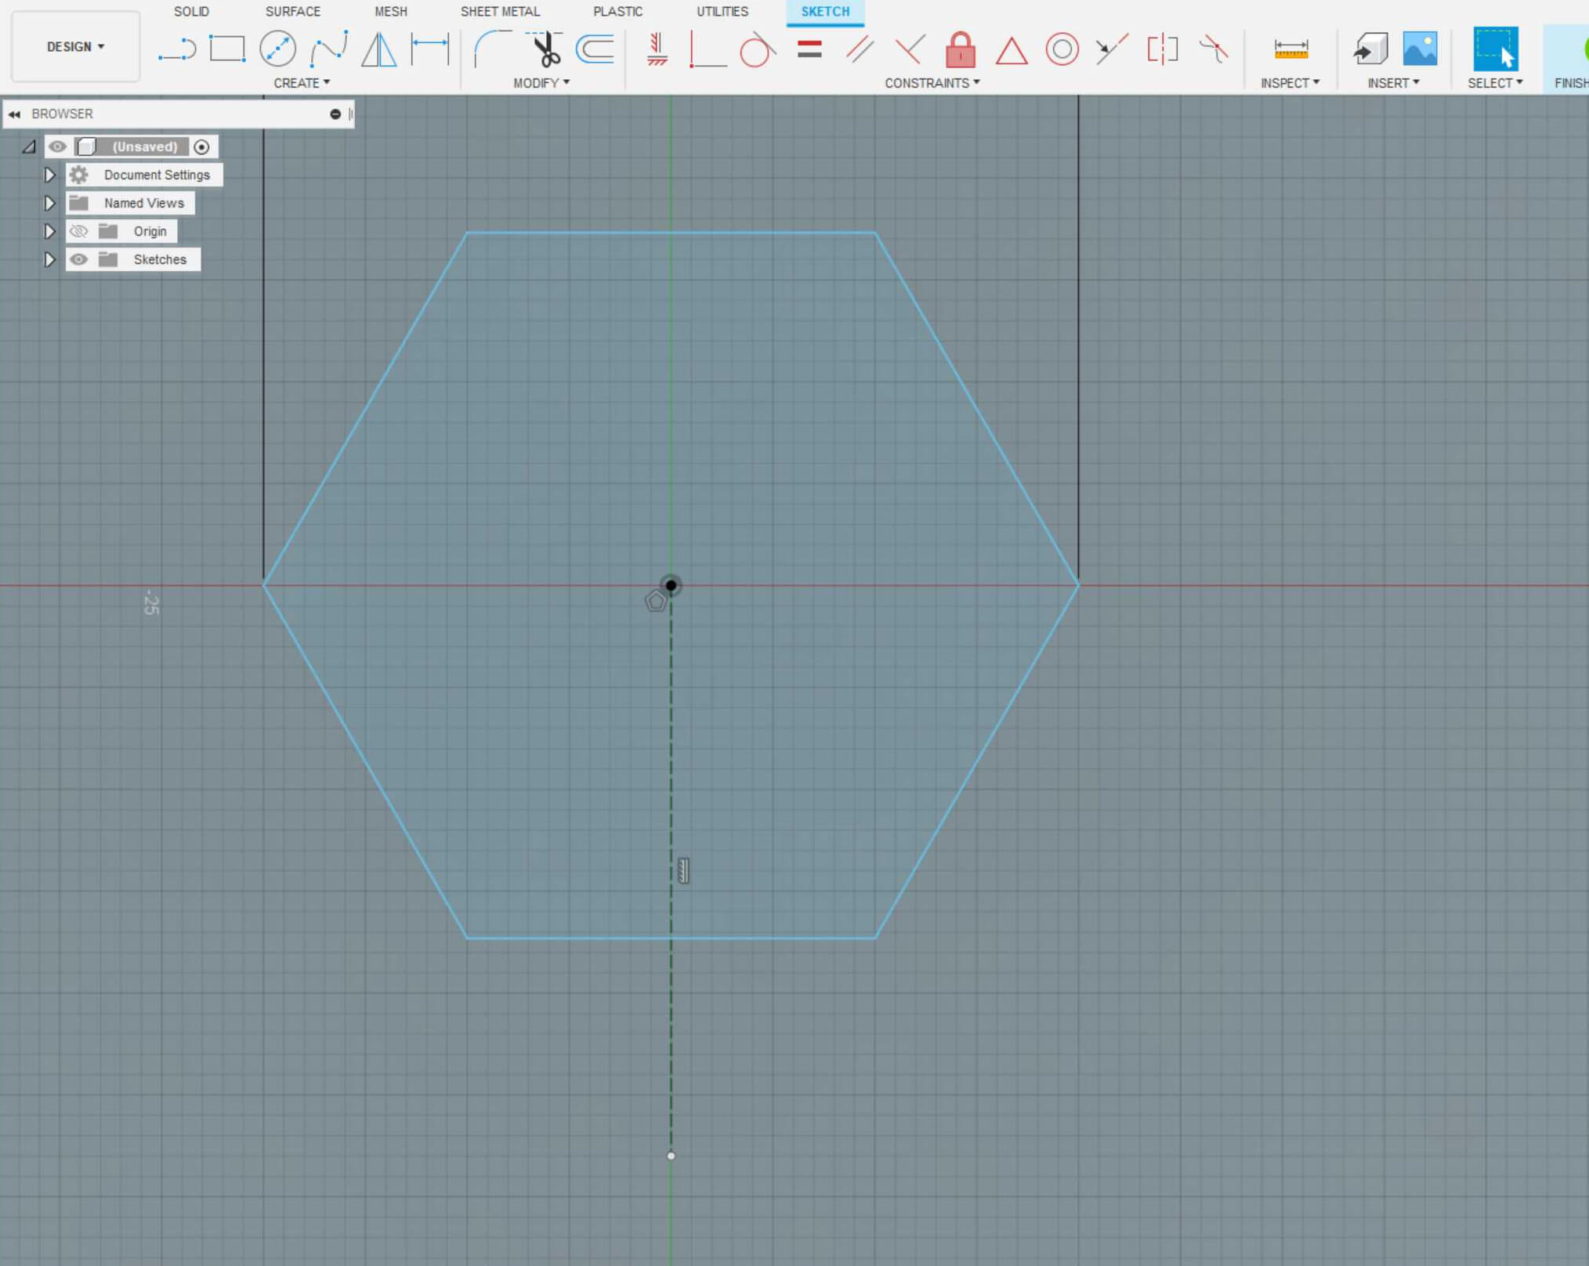Apply the Symmetry constraint

click(x=1163, y=49)
